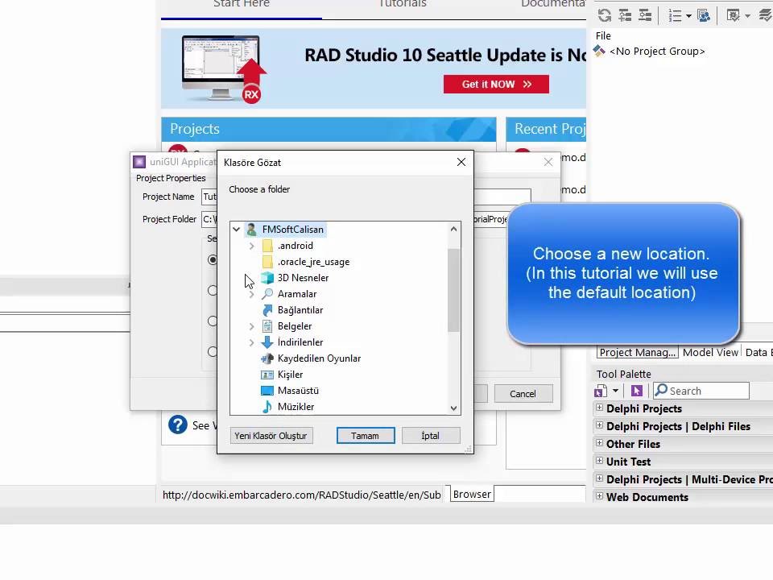Select the Bağlantılar shortcut icon
This screenshot has width=773, height=580.
click(x=267, y=310)
